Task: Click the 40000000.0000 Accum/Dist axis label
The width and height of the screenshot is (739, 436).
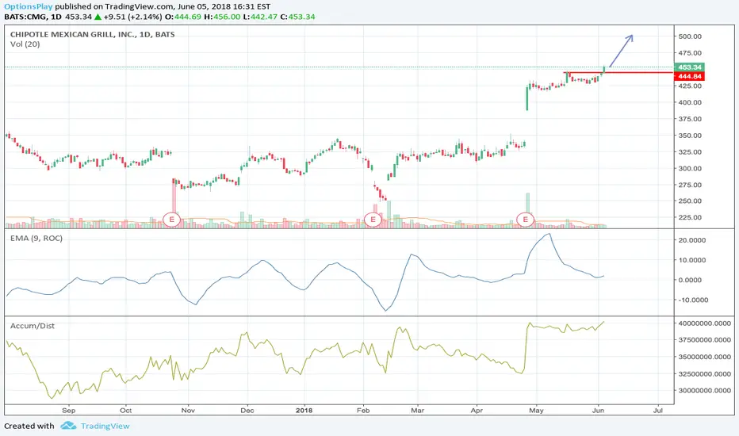Action: coord(705,323)
